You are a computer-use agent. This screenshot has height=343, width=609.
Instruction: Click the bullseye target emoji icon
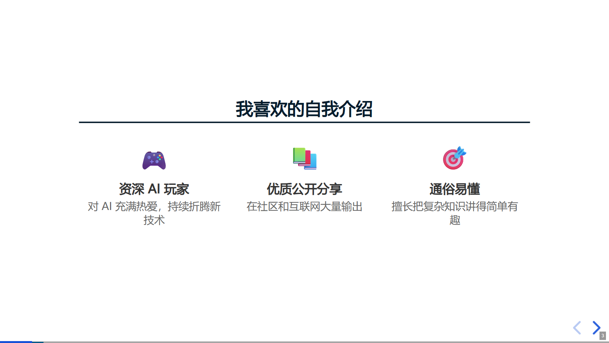454,158
